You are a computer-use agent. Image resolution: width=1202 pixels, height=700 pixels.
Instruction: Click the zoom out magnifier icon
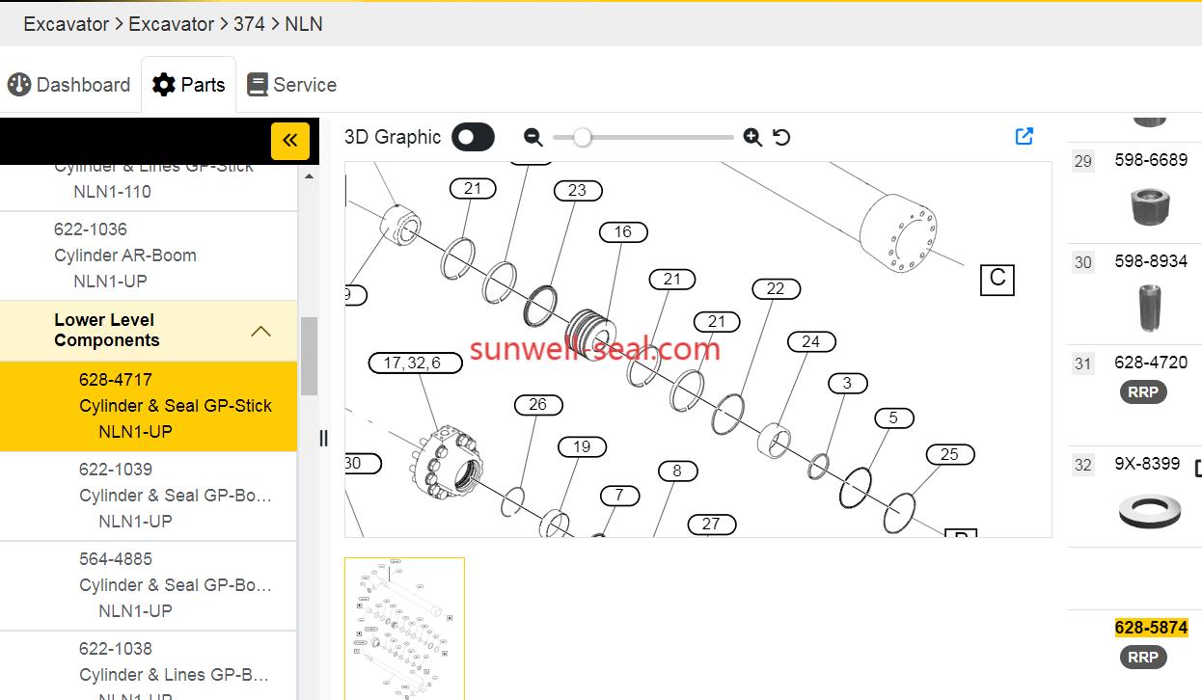click(533, 138)
